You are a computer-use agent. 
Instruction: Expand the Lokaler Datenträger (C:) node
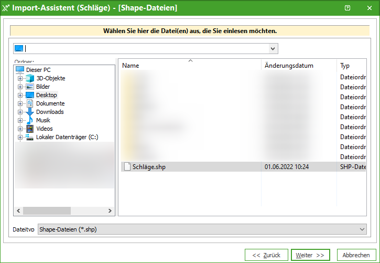coord(20,137)
